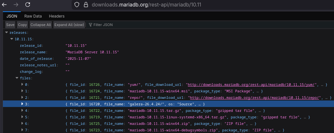Click the browser back arrow
The width and height of the screenshot is (334, 133).
pos(5,5)
